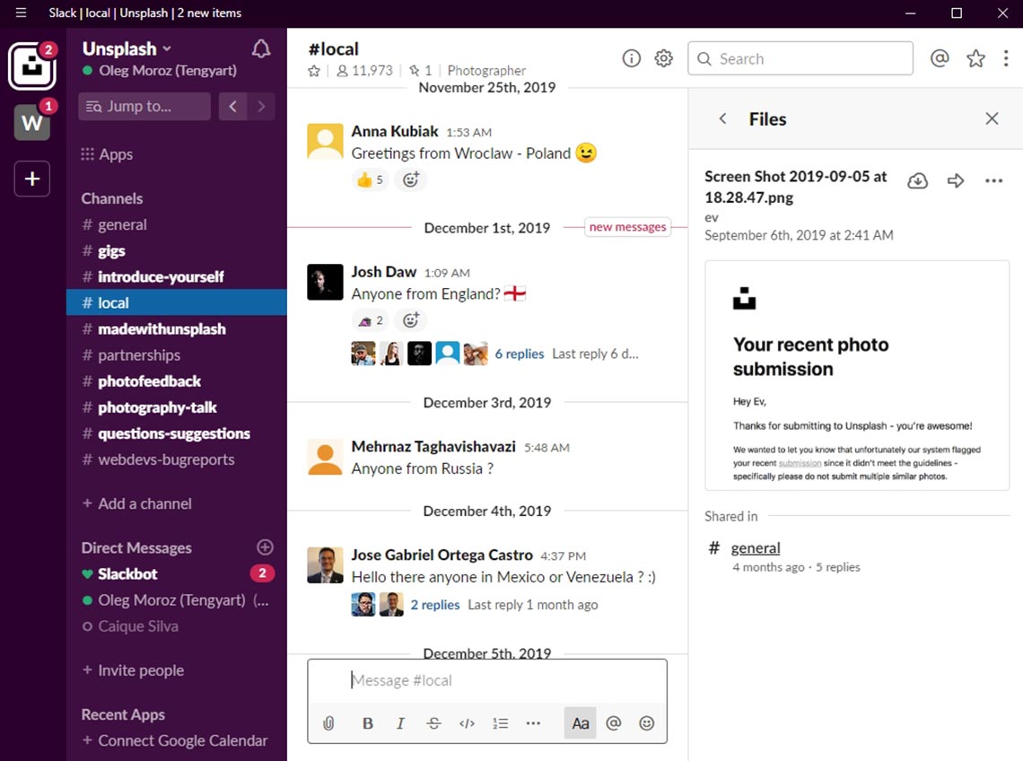Go forward in history with right arrow
The width and height of the screenshot is (1023, 761).
(x=261, y=106)
